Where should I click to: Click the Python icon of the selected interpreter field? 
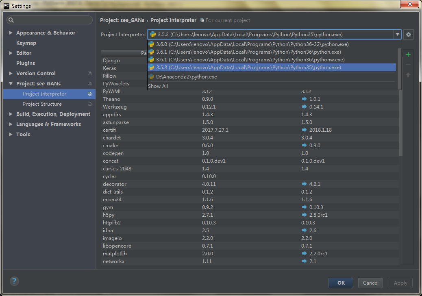153,35
